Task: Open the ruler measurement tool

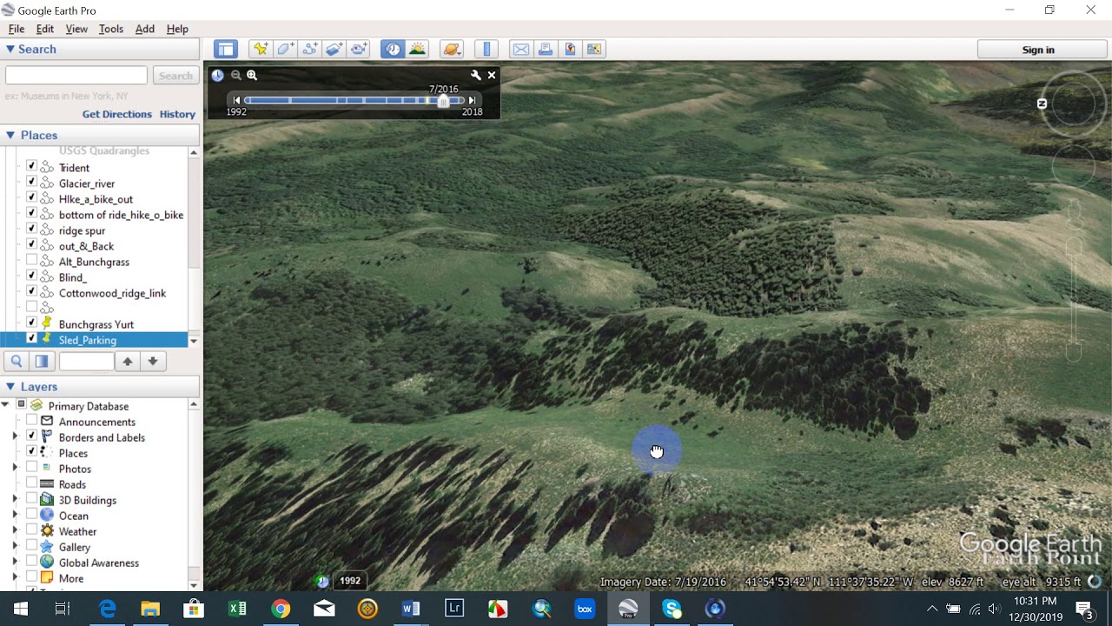Action: click(x=486, y=50)
